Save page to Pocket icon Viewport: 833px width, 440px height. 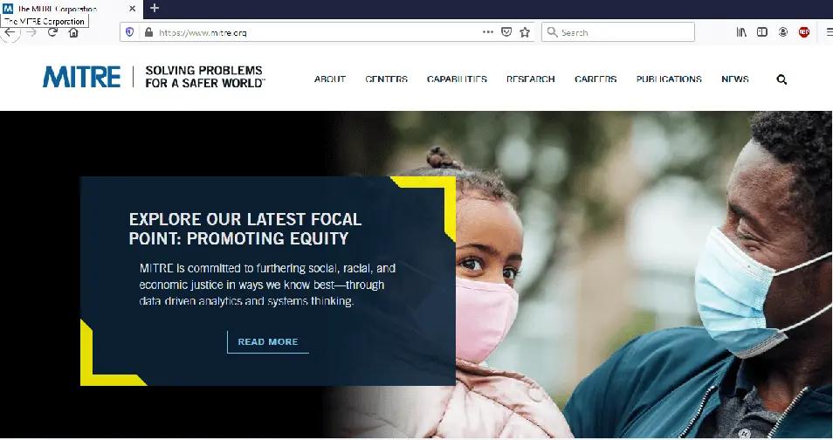point(506,32)
